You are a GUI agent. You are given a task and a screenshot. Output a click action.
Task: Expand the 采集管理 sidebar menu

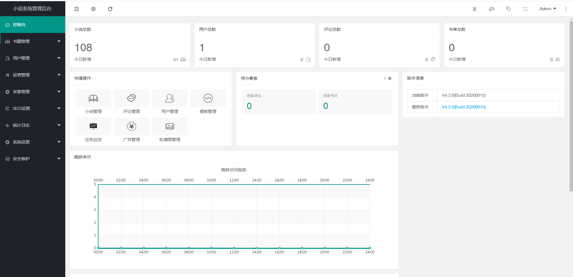[x=33, y=92]
